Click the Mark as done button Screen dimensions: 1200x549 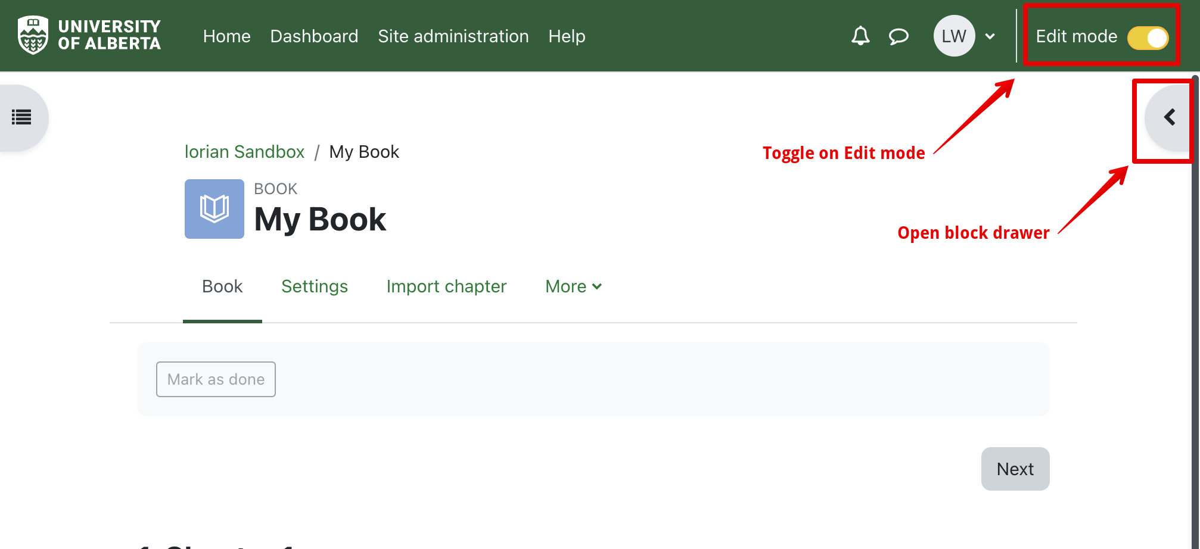(216, 379)
